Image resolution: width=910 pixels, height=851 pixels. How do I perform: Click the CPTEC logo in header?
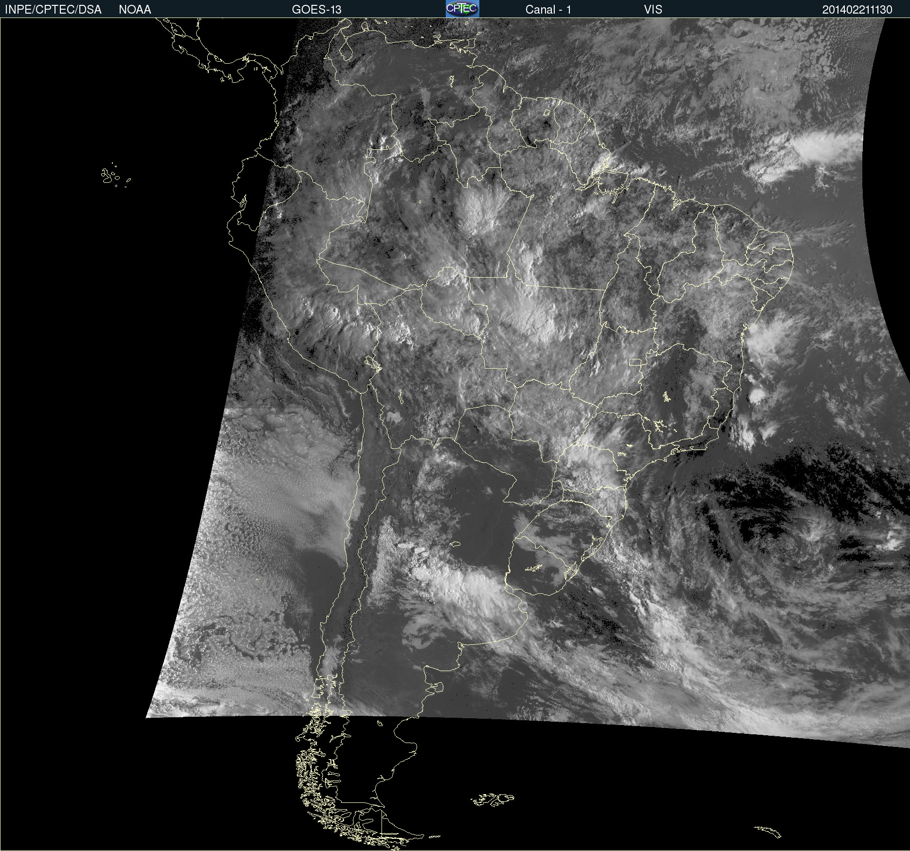pos(462,9)
